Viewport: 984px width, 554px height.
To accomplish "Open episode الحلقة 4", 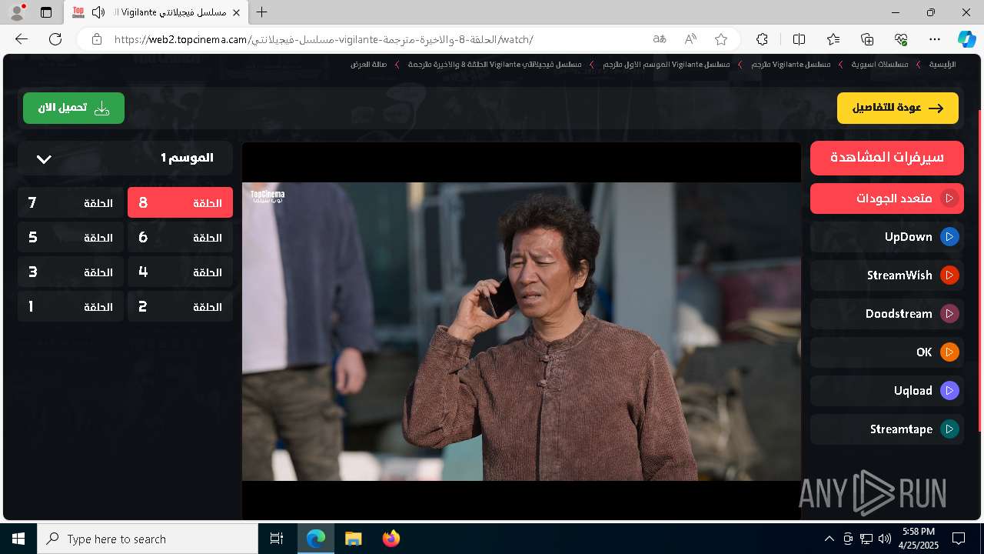I will pos(180,272).
